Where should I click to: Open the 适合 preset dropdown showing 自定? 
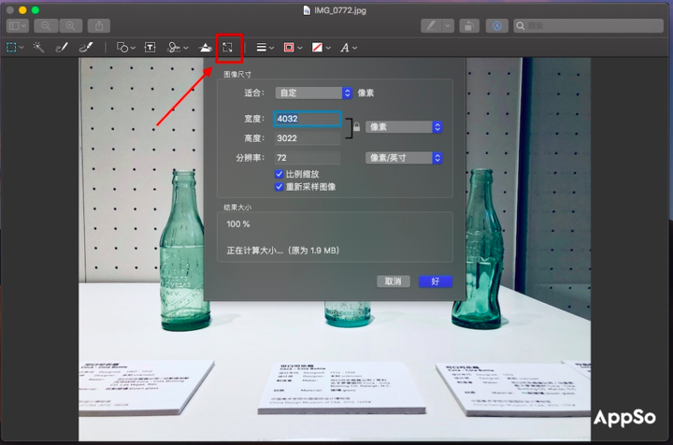314,93
